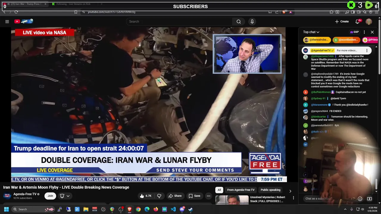Go to YouTube home via logo
The image size is (381, 214).
24,21
